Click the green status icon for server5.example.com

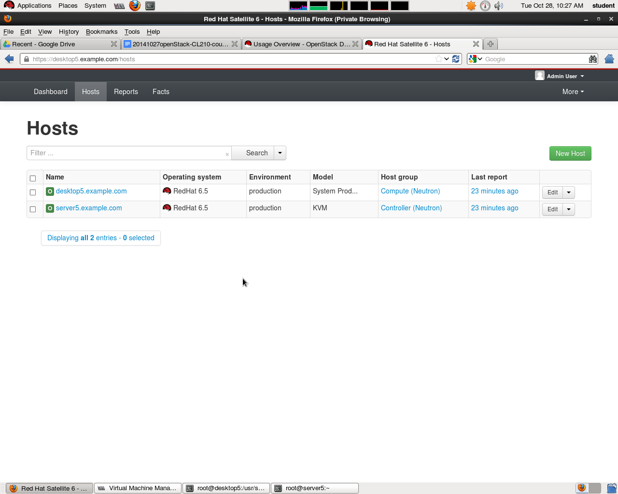50,208
